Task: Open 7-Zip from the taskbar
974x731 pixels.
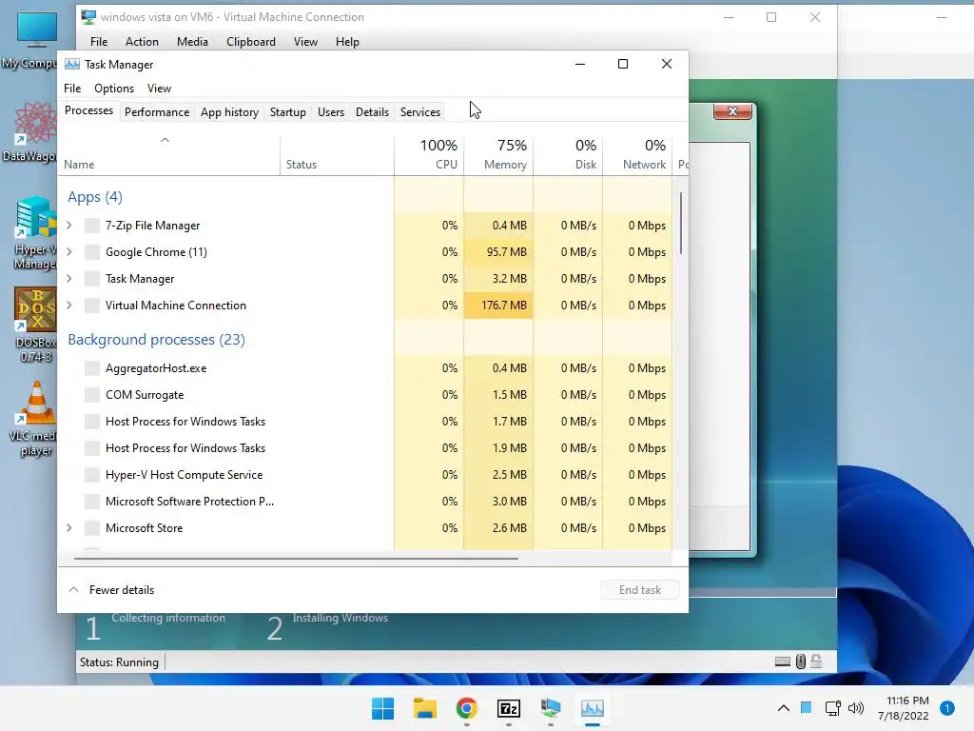Action: pyautogui.click(x=509, y=708)
